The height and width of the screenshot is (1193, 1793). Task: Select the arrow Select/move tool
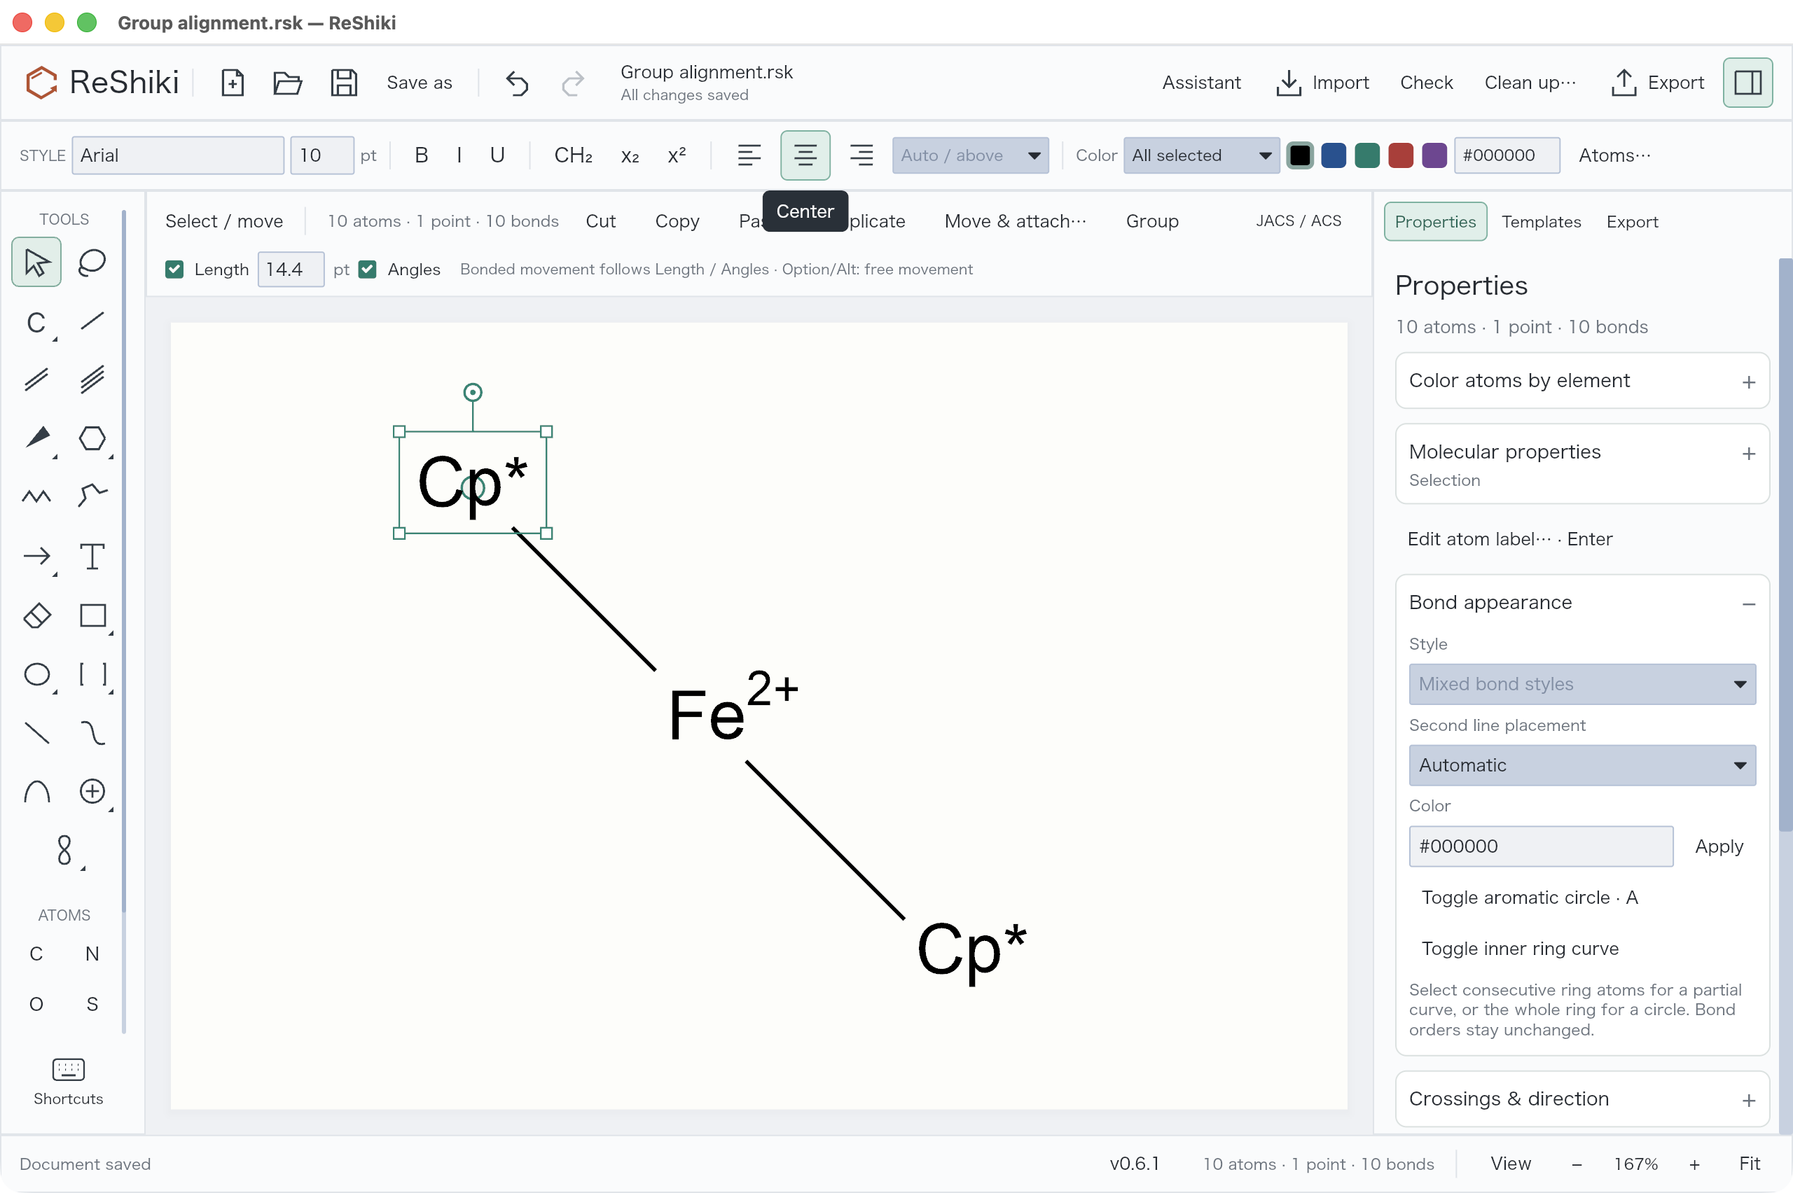(36, 263)
